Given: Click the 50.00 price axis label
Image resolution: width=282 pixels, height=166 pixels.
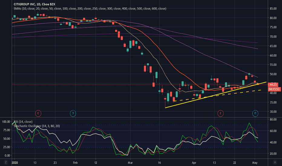Looking at the screenshot, I should (273, 74).
